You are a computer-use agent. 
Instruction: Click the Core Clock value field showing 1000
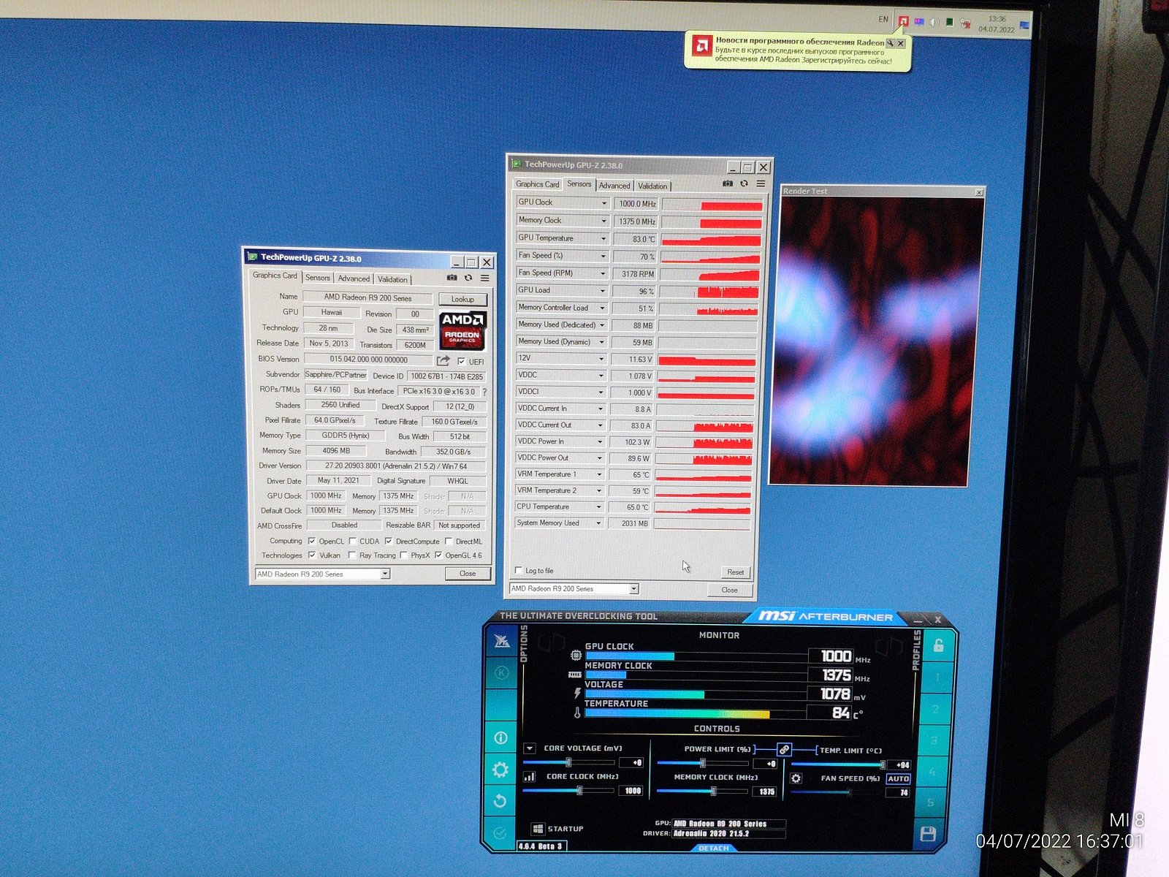click(x=631, y=791)
